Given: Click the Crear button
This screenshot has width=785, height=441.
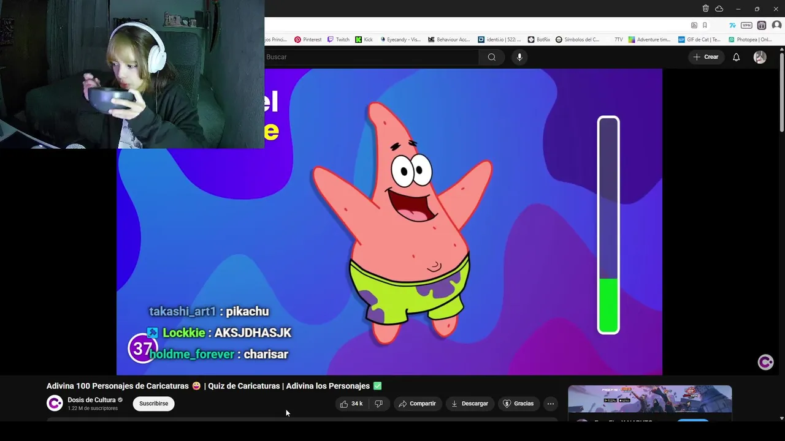Looking at the screenshot, I should (x=705, y=57).
